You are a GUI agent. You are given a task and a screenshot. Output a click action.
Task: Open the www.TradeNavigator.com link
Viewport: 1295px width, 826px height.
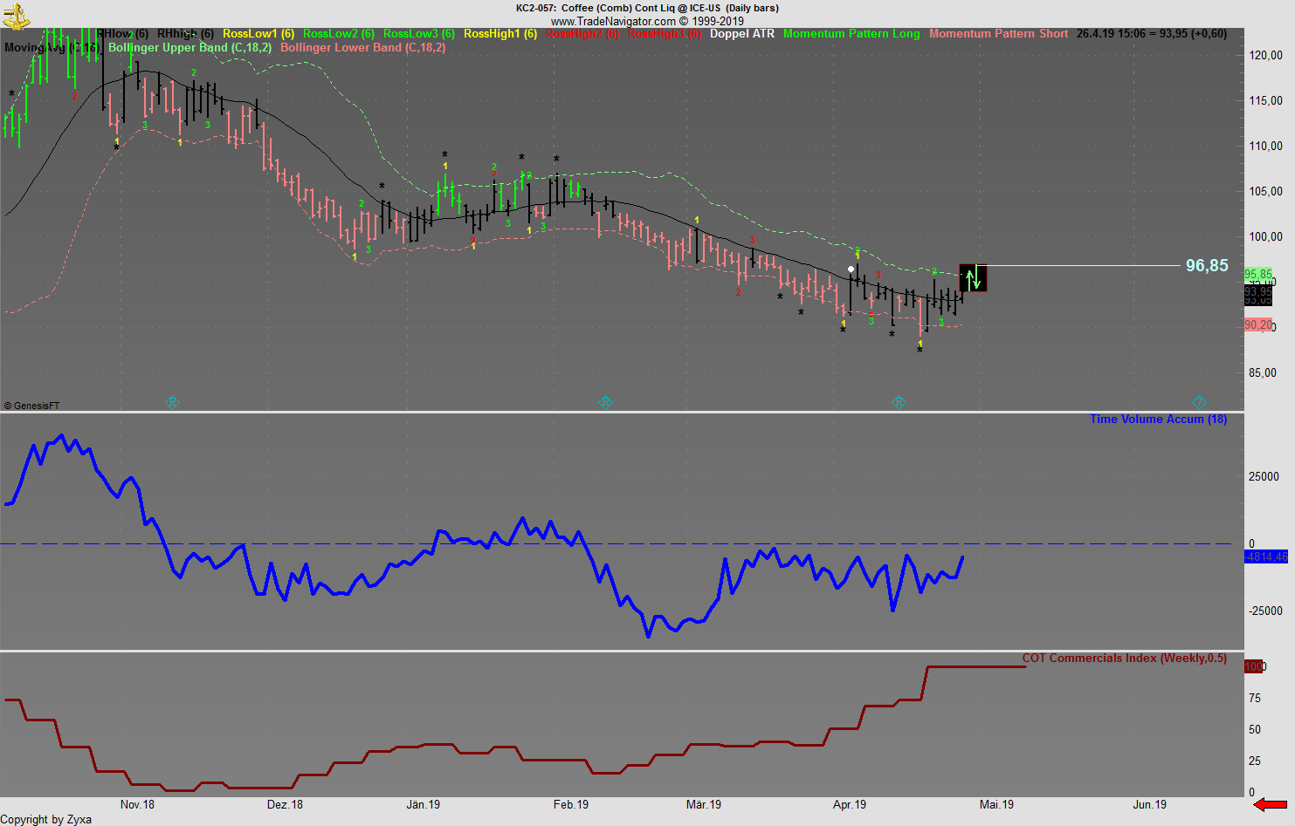tap(611, 20)
